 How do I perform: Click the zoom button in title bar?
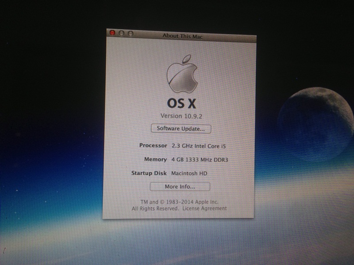[x=131, y=34]
